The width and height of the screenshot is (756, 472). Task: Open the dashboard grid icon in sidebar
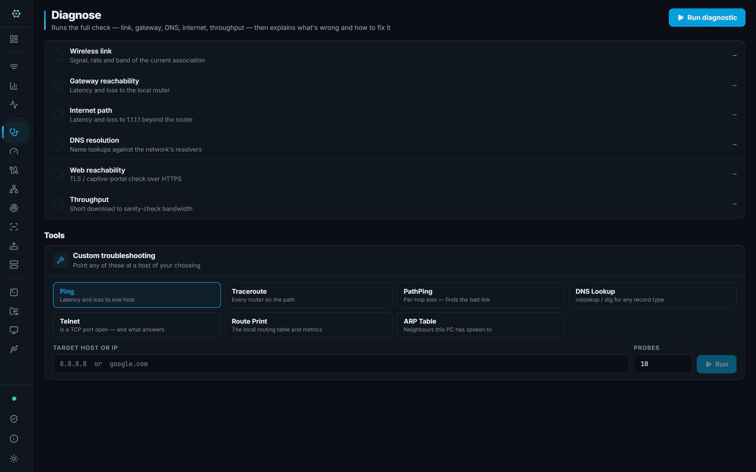point(14,39)
